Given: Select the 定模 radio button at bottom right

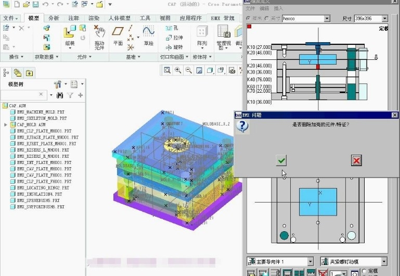Looking at the screenshot, I should coord(364,271).
